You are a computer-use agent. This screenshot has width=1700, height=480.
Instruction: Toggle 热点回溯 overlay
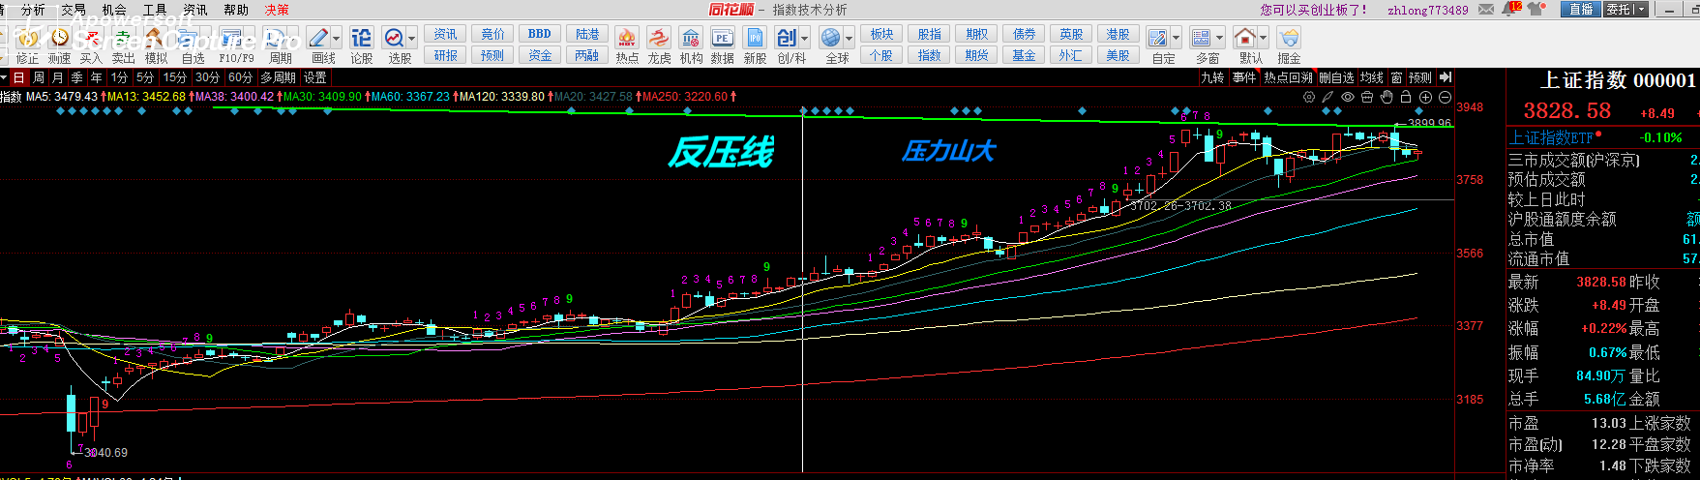tap(1288, 77)
